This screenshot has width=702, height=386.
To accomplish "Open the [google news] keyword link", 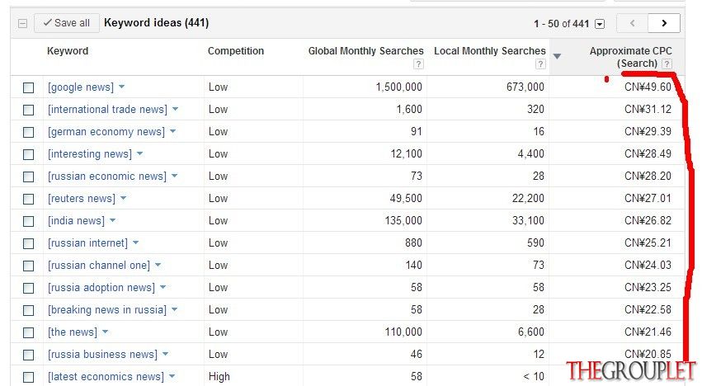I will (x=81, y=87).
